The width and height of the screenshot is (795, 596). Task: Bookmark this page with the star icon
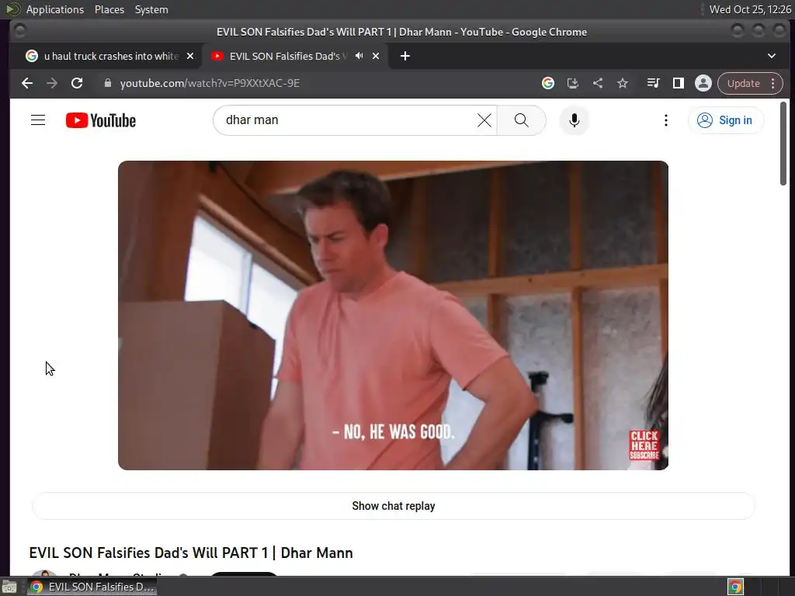pos(623,83)
